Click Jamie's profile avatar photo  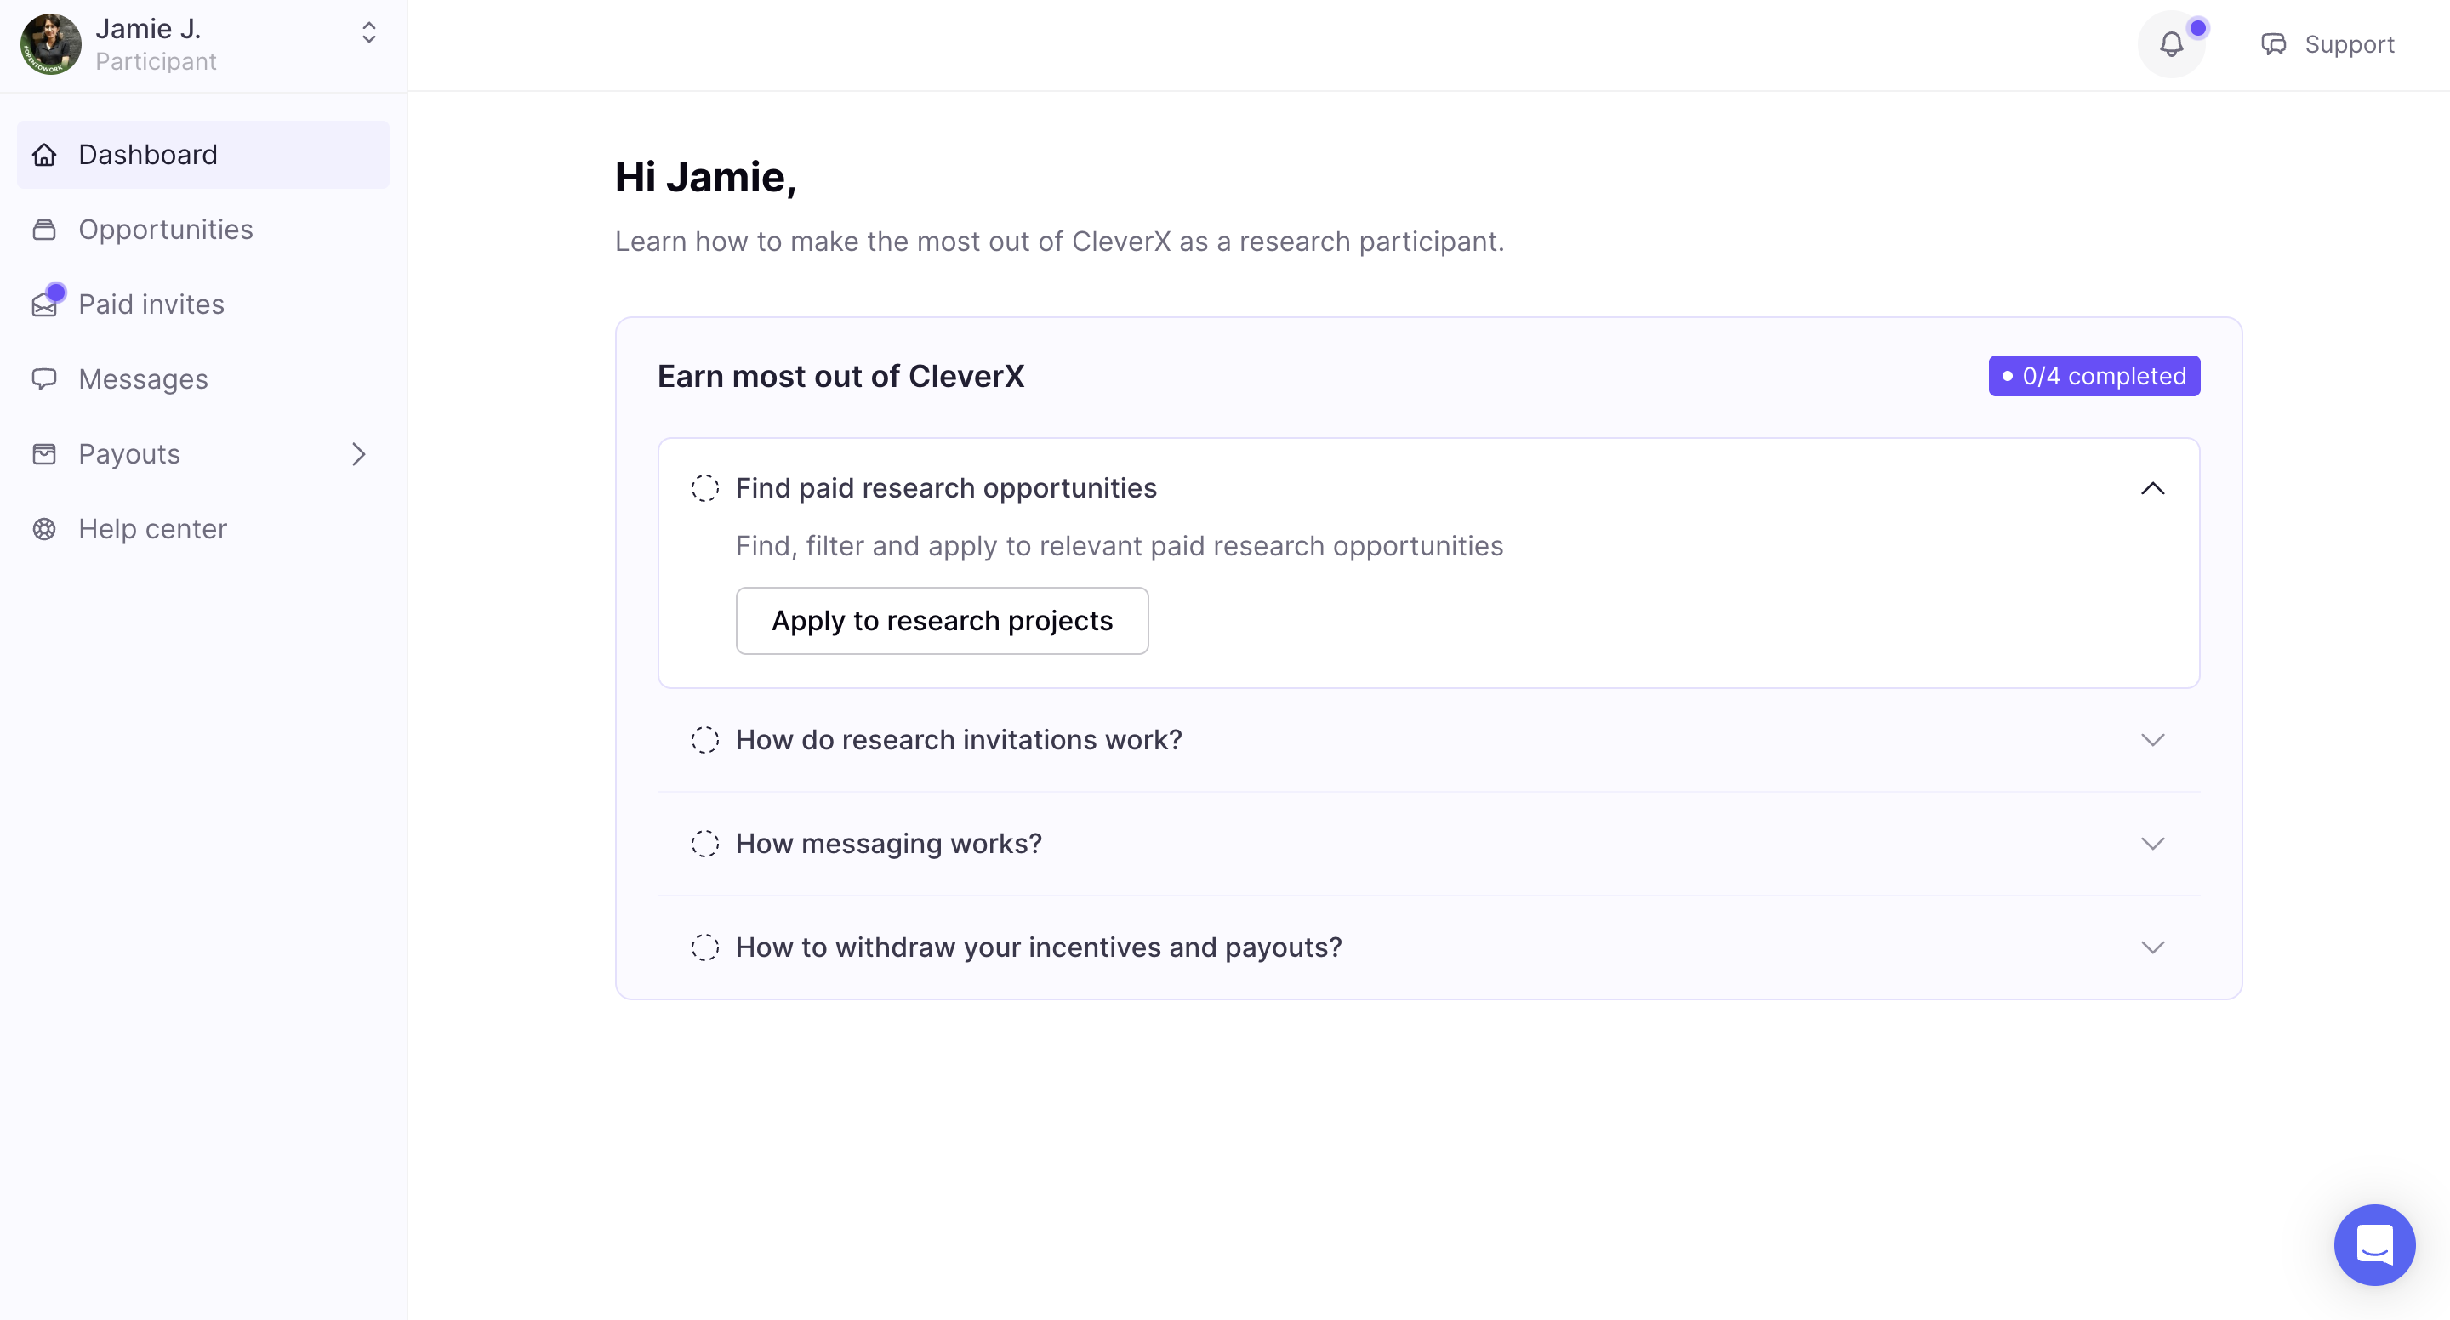pyautogui.click(x=51, y=43)
